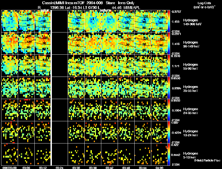The height and width of the screenshot is (169, 222).
Task: Click the Hydrogen 24-35 keV row label
Action: pos(191,111)
